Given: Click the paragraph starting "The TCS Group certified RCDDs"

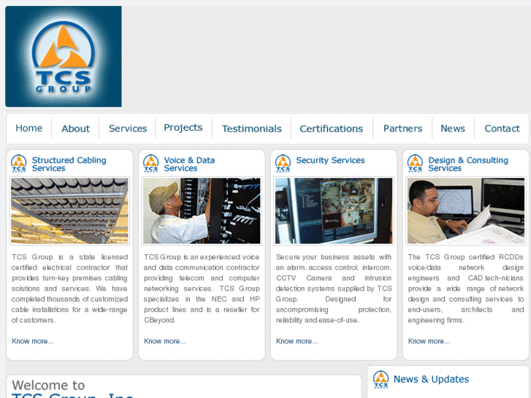Looking at the screenshot, I should 466,288.
